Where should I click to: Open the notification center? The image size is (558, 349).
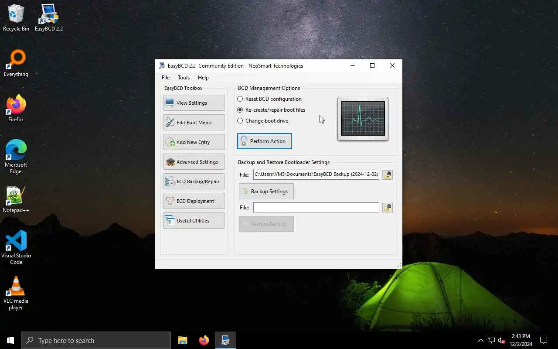click(544, 340)
